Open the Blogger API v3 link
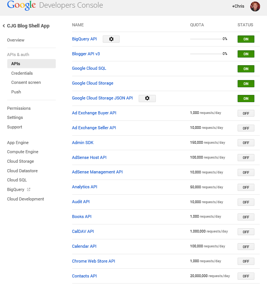 86,54
